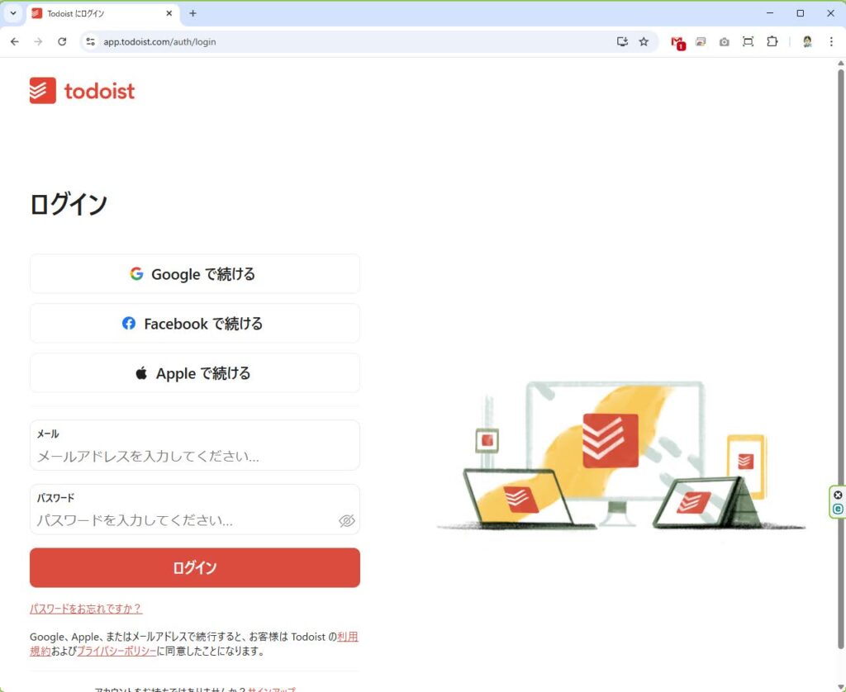The image size is (846, 692).
Task: Expand the tab search dropdown arrow
Action: [x=12, y=13]
